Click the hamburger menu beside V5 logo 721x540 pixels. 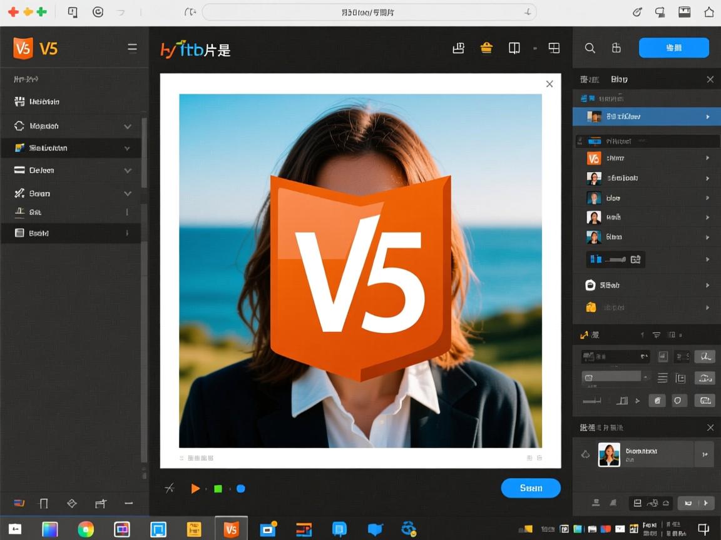coord(132,48)
